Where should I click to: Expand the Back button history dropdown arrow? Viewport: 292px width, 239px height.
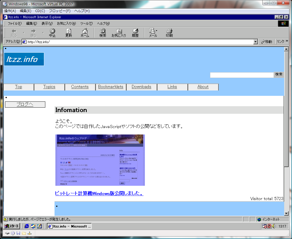[x=24, y=33]
